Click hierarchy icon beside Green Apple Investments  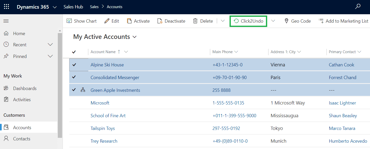coord(83,90)
